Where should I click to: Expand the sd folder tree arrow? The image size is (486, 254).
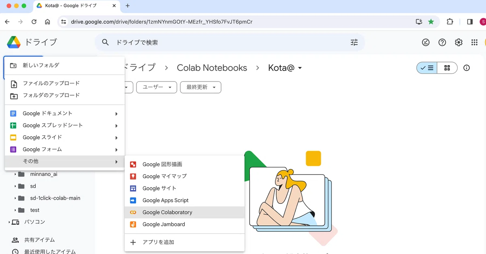(x=15, y=186)
